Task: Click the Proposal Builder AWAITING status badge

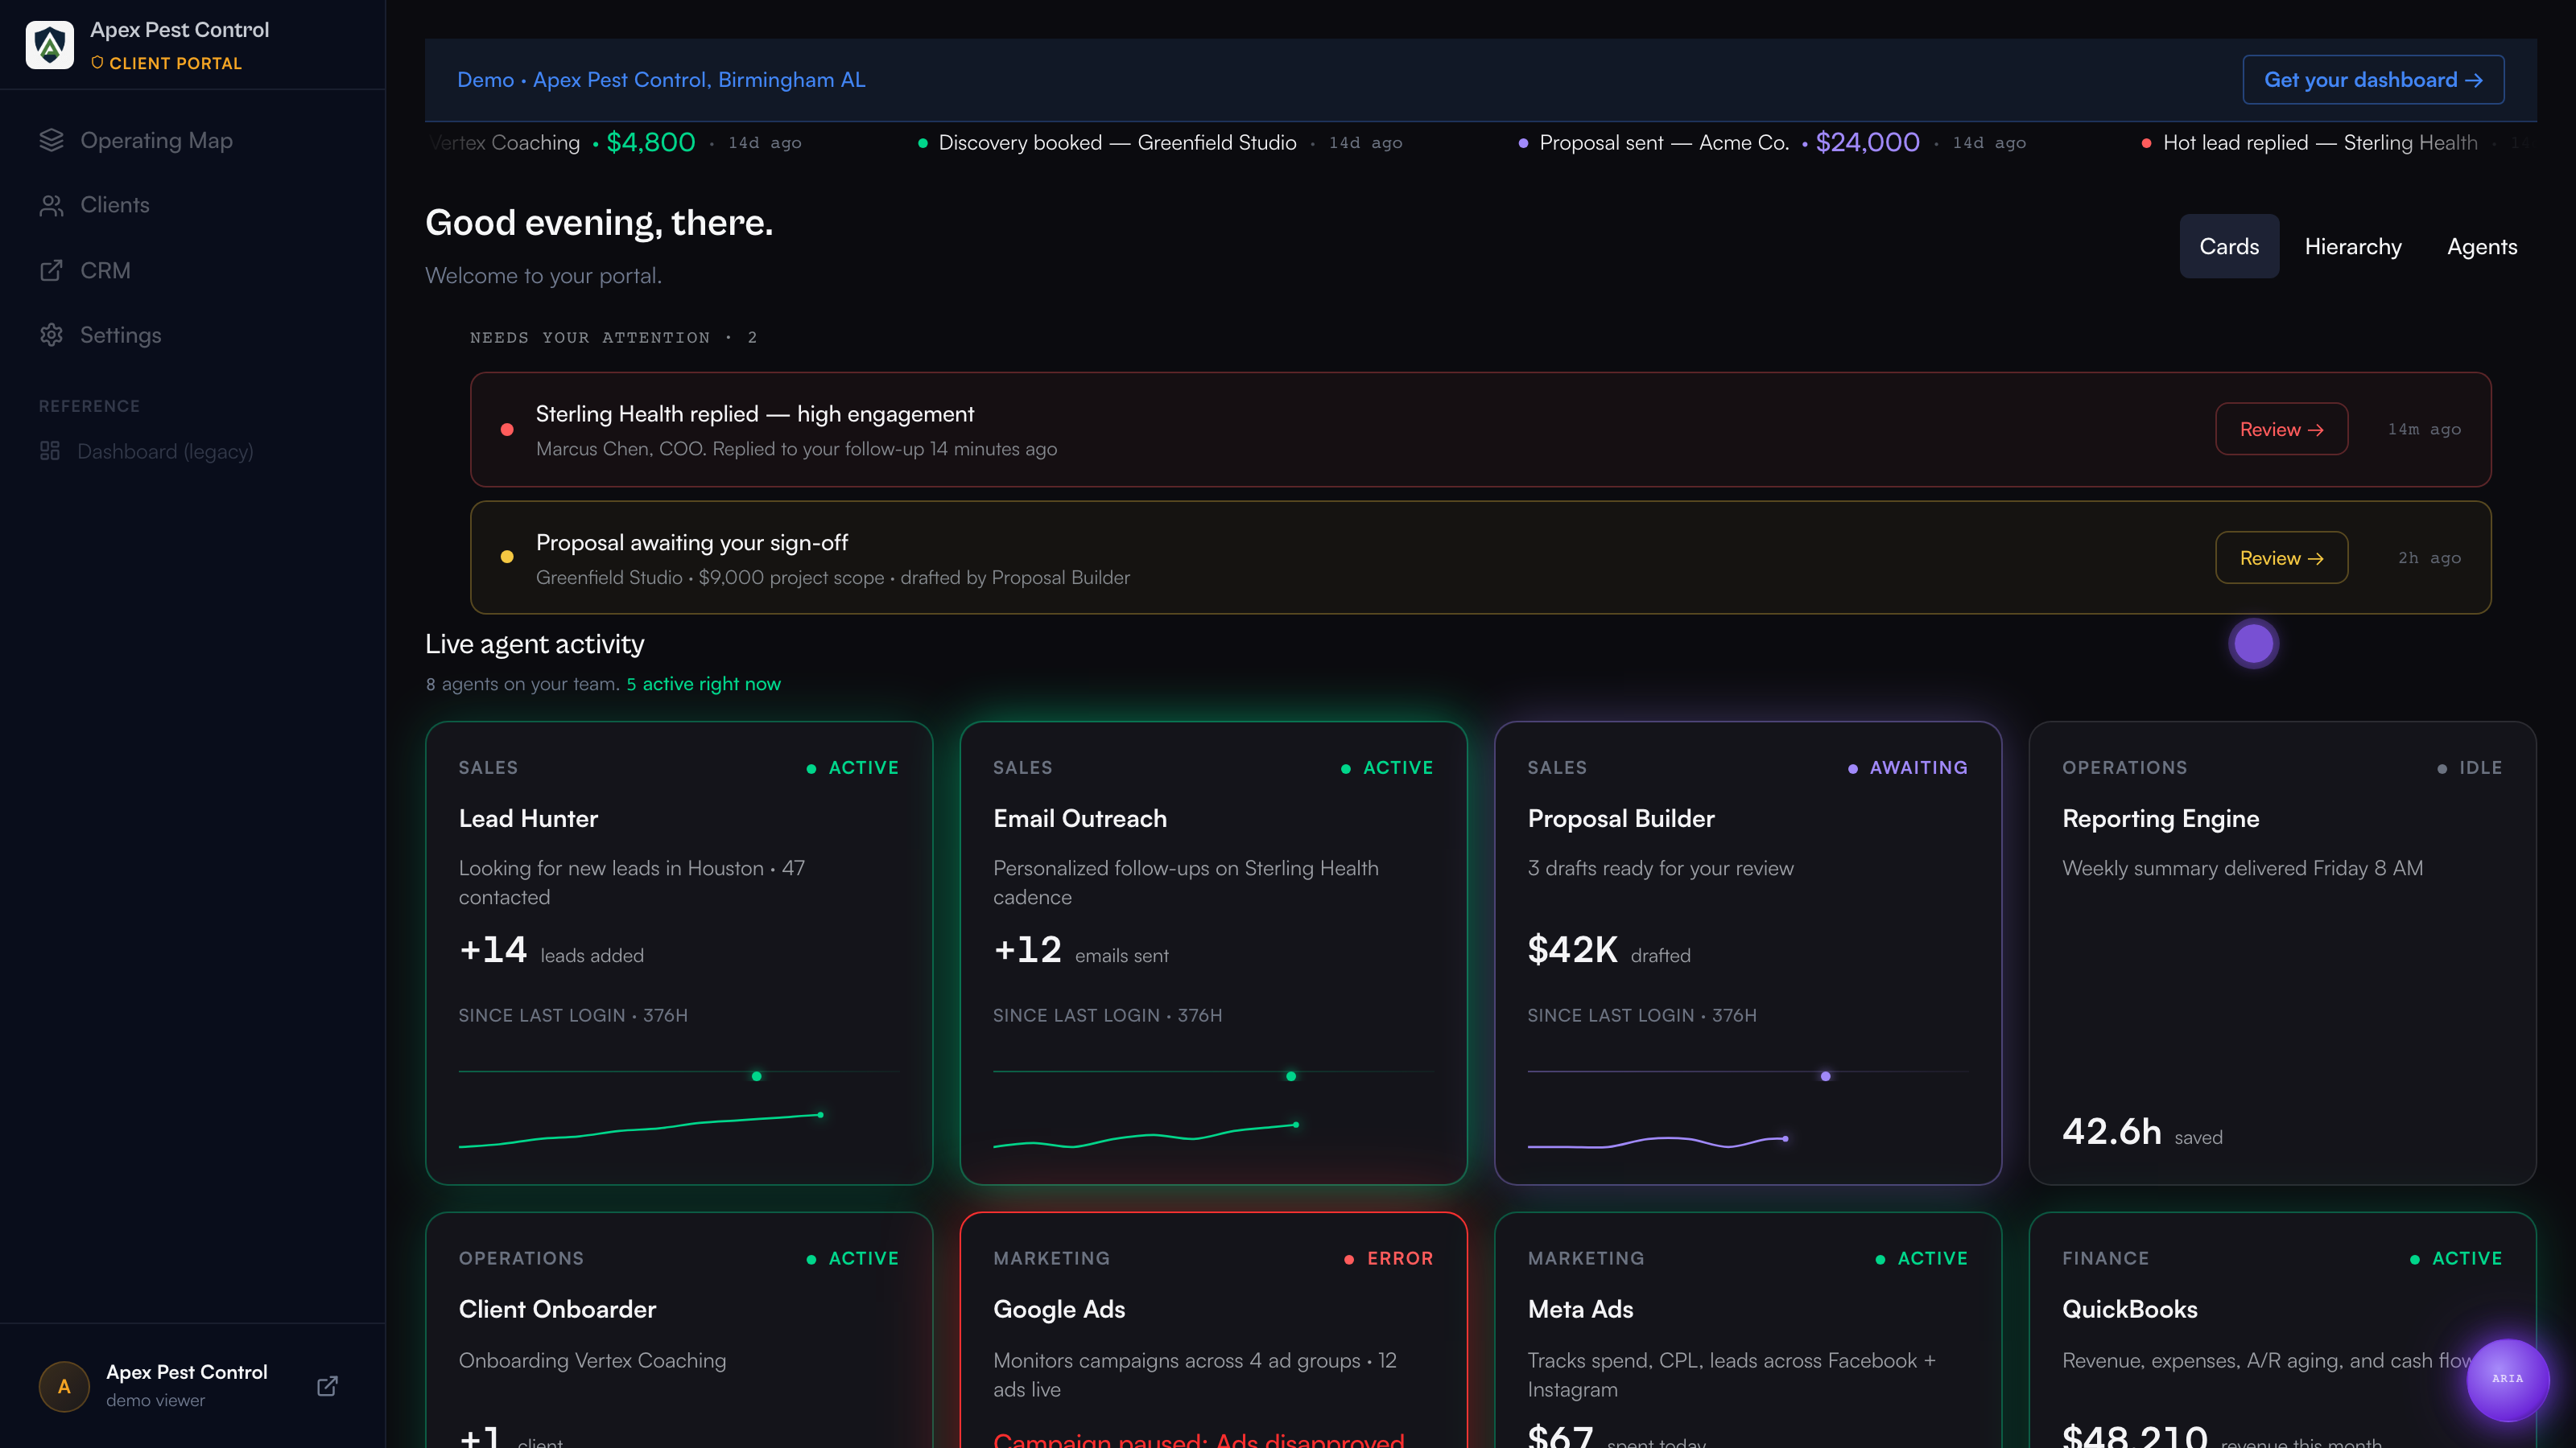Action: (x=1908, y=767)
